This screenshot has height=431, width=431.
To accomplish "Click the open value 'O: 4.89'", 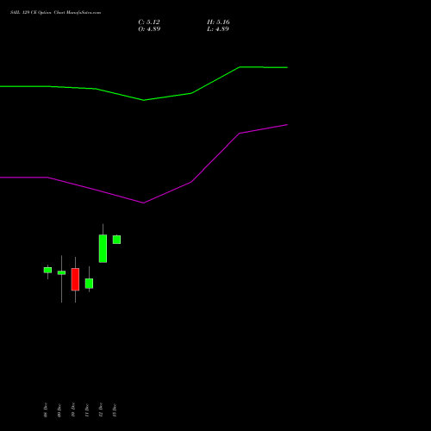I will (x=149, y=29).
